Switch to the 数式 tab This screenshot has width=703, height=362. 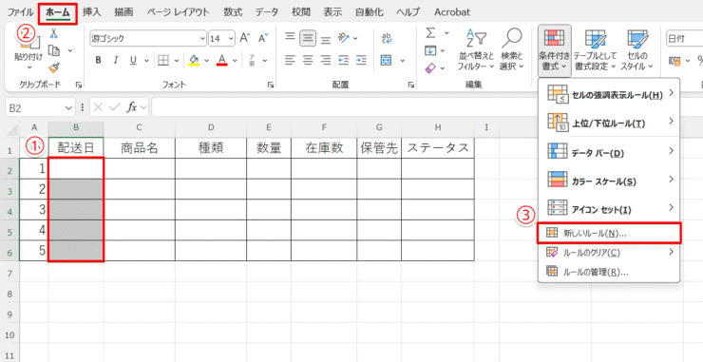tap(233, 12)
